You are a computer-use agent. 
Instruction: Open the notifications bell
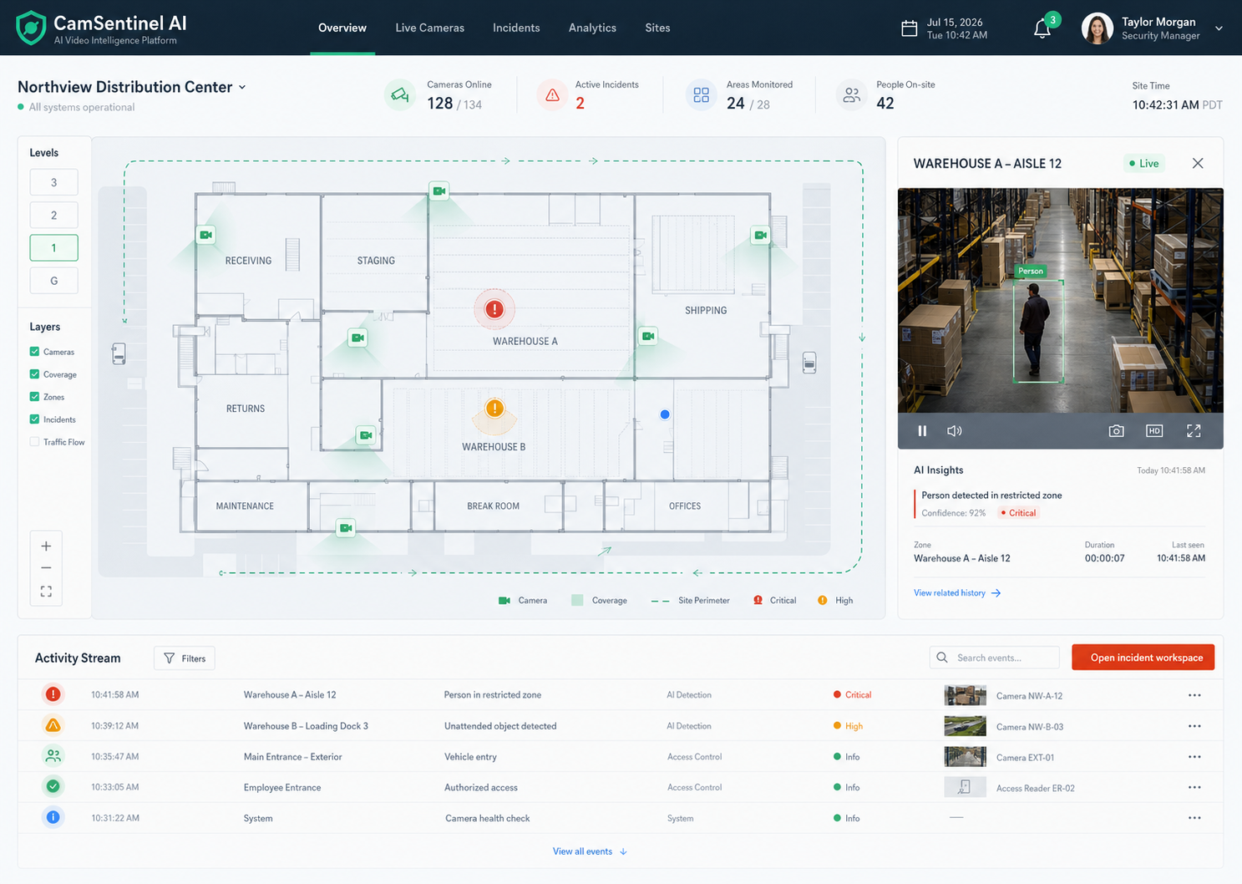coord(1042,28)
